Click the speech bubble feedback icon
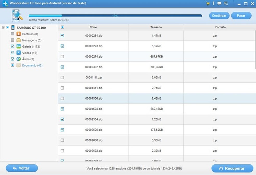The width and height of the screenshot is (256, 175). click(x=219, y=3)
